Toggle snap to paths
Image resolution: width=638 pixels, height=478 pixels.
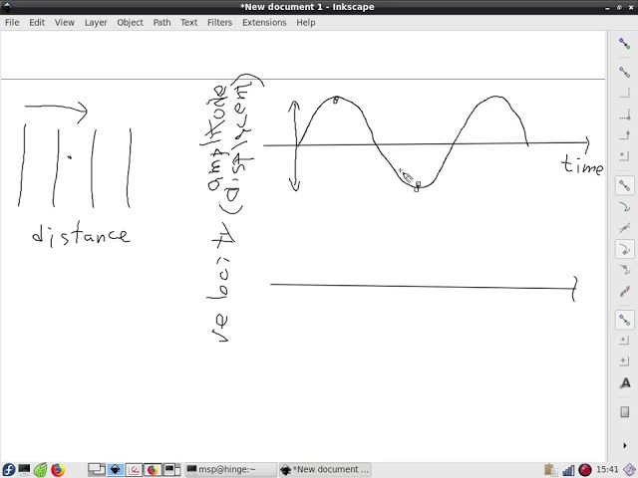624,207
